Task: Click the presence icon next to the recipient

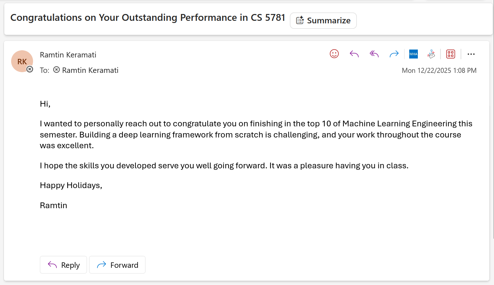Action: click(56, 70)
